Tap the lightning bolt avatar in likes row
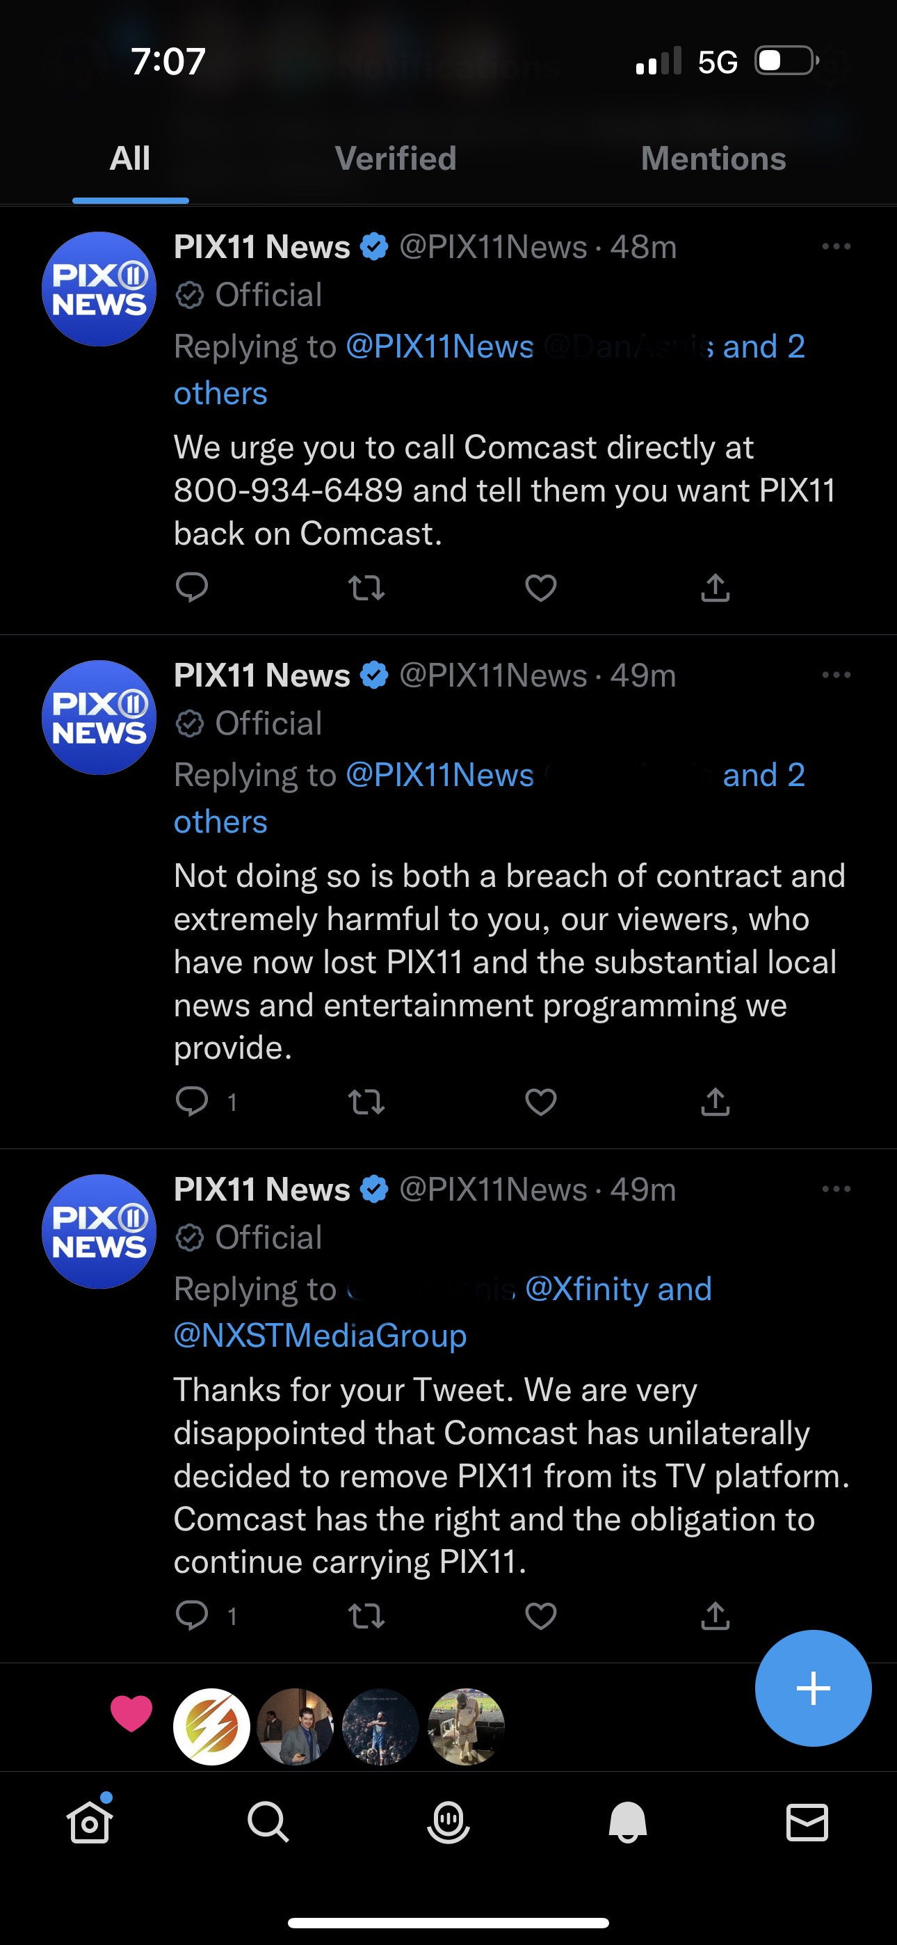The width and height of the screenshot is (897, 1945). point(211,1726)
